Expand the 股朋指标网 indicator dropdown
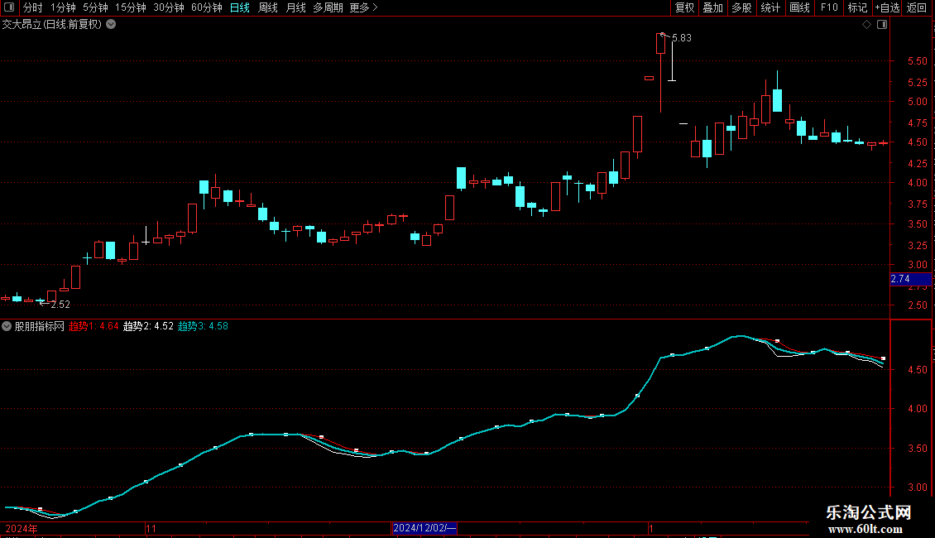The width and height of the screenshot is (935, 538). [7, 326]
